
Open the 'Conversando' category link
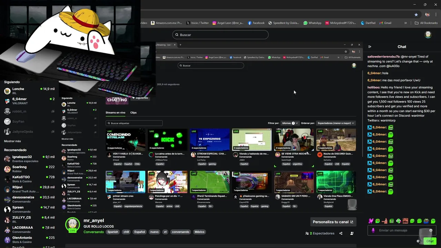point(93,232)
